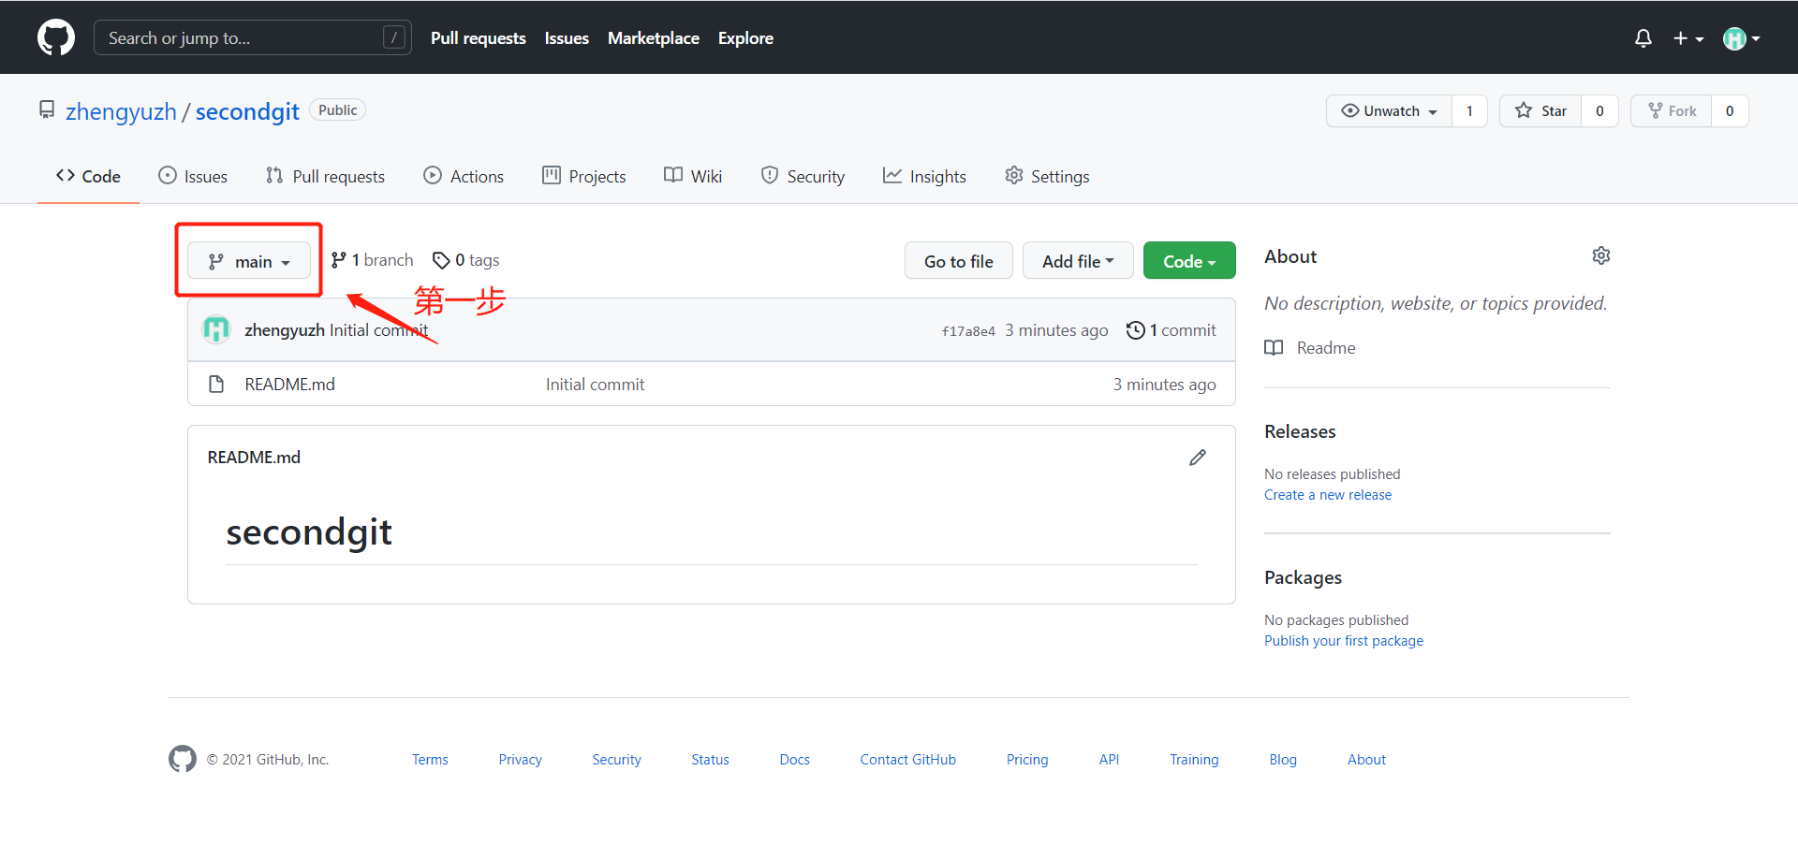Click the GitHub octocat logo in header

click(56, 37)
